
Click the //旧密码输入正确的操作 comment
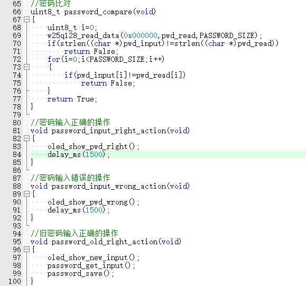point(75,234)
